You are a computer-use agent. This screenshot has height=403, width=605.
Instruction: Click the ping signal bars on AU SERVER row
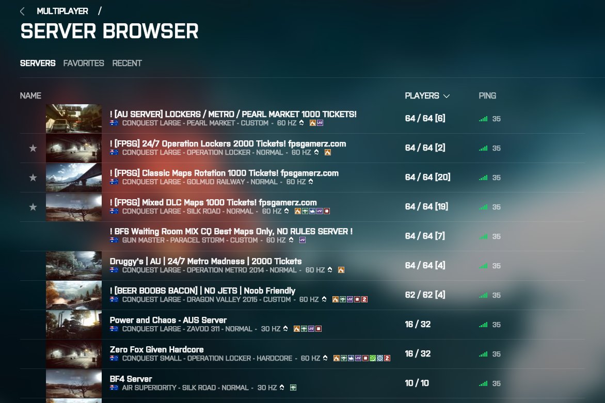point(483,119)
